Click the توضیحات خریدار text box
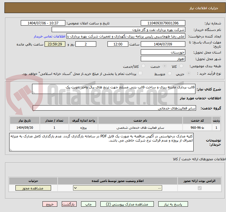226x212 pixels. (x=102, y=142)
